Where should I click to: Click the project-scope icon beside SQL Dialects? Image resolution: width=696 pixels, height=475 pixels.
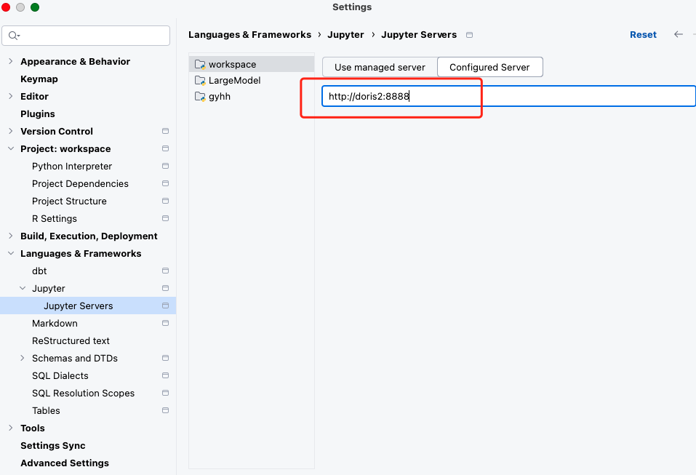[x=166, y=375]
